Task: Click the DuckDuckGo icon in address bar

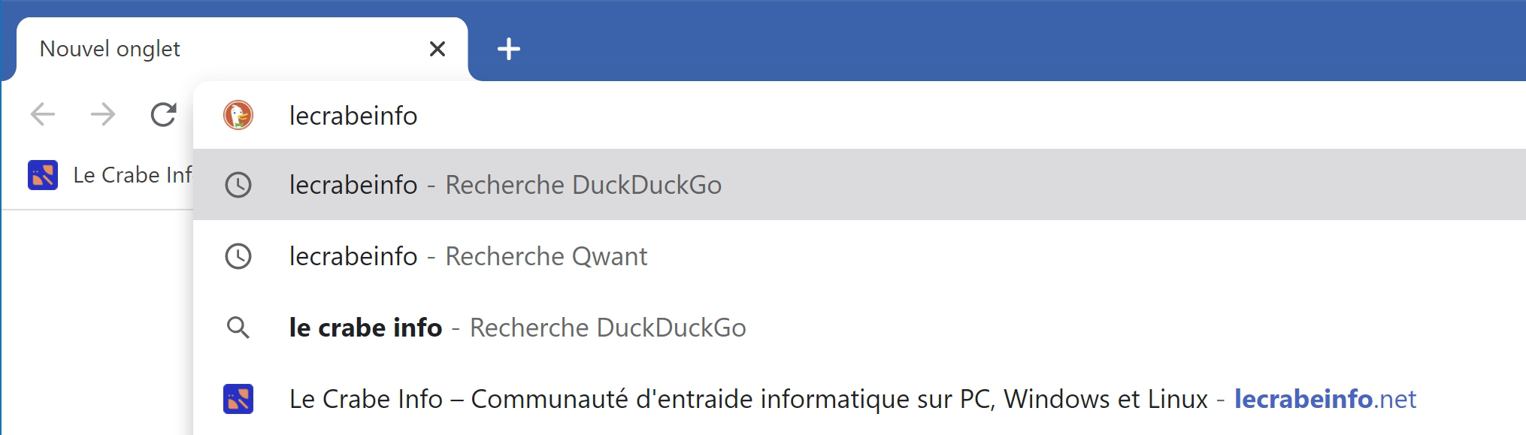Action: click(238, 115)
